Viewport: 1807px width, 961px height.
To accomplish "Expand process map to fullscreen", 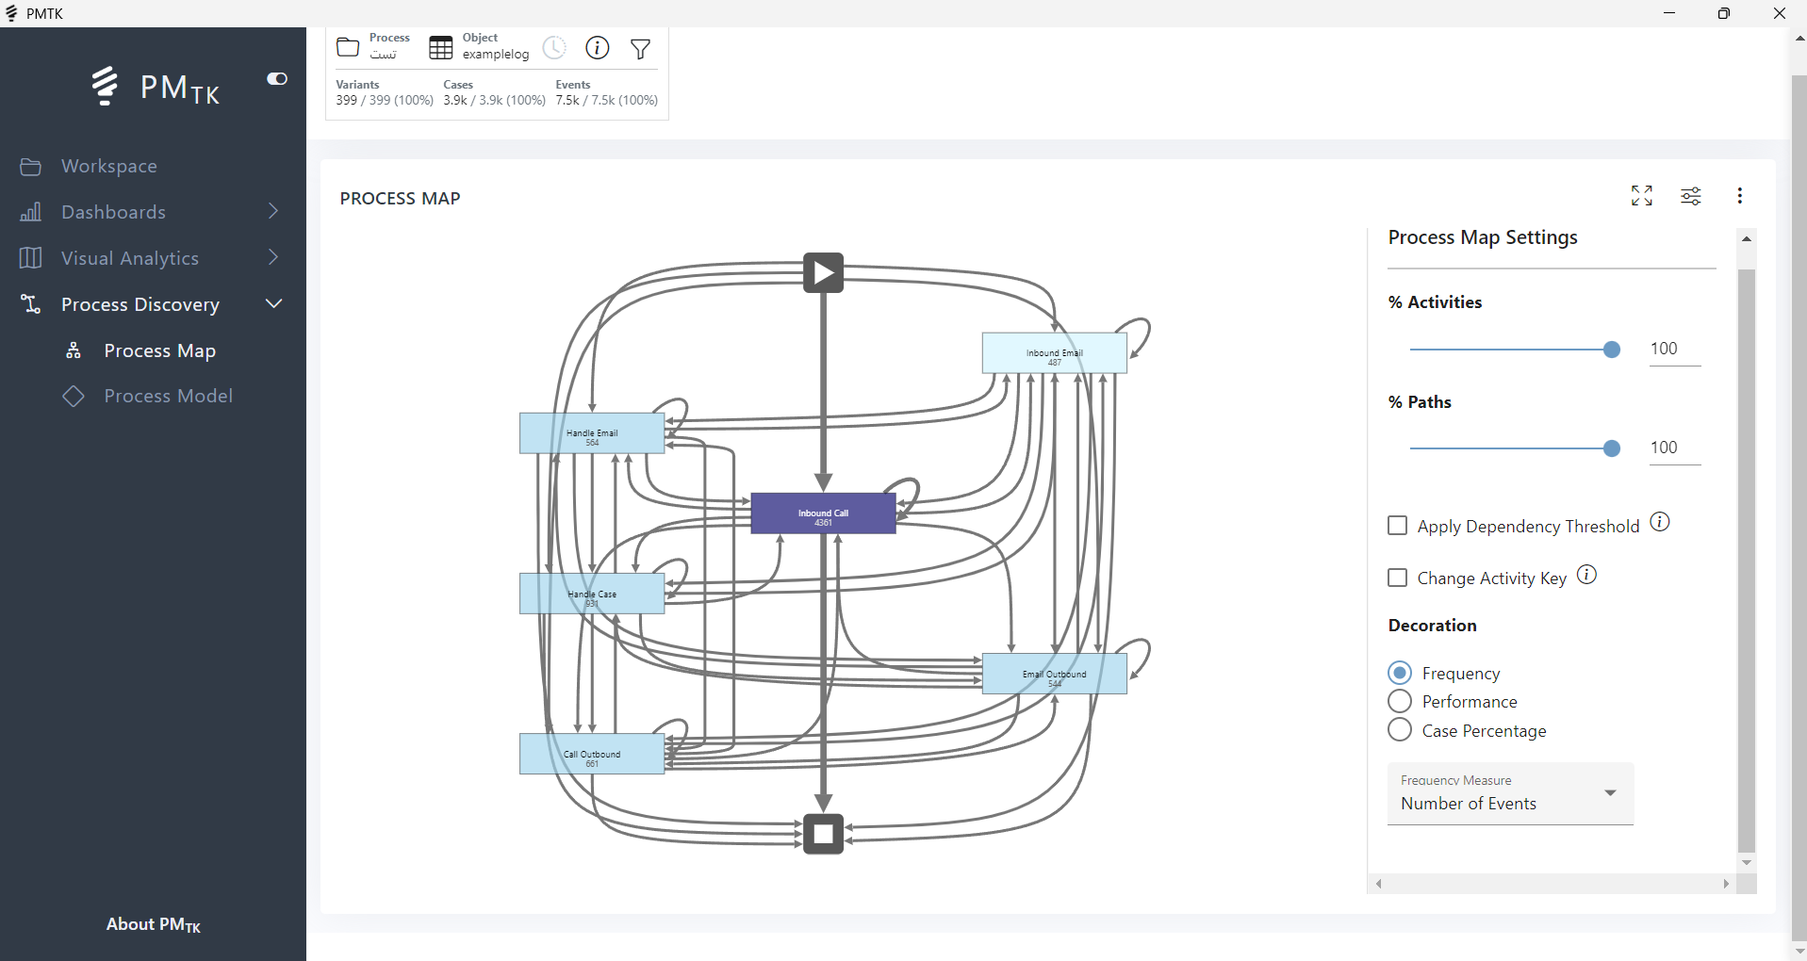I will click(1642, 195).
